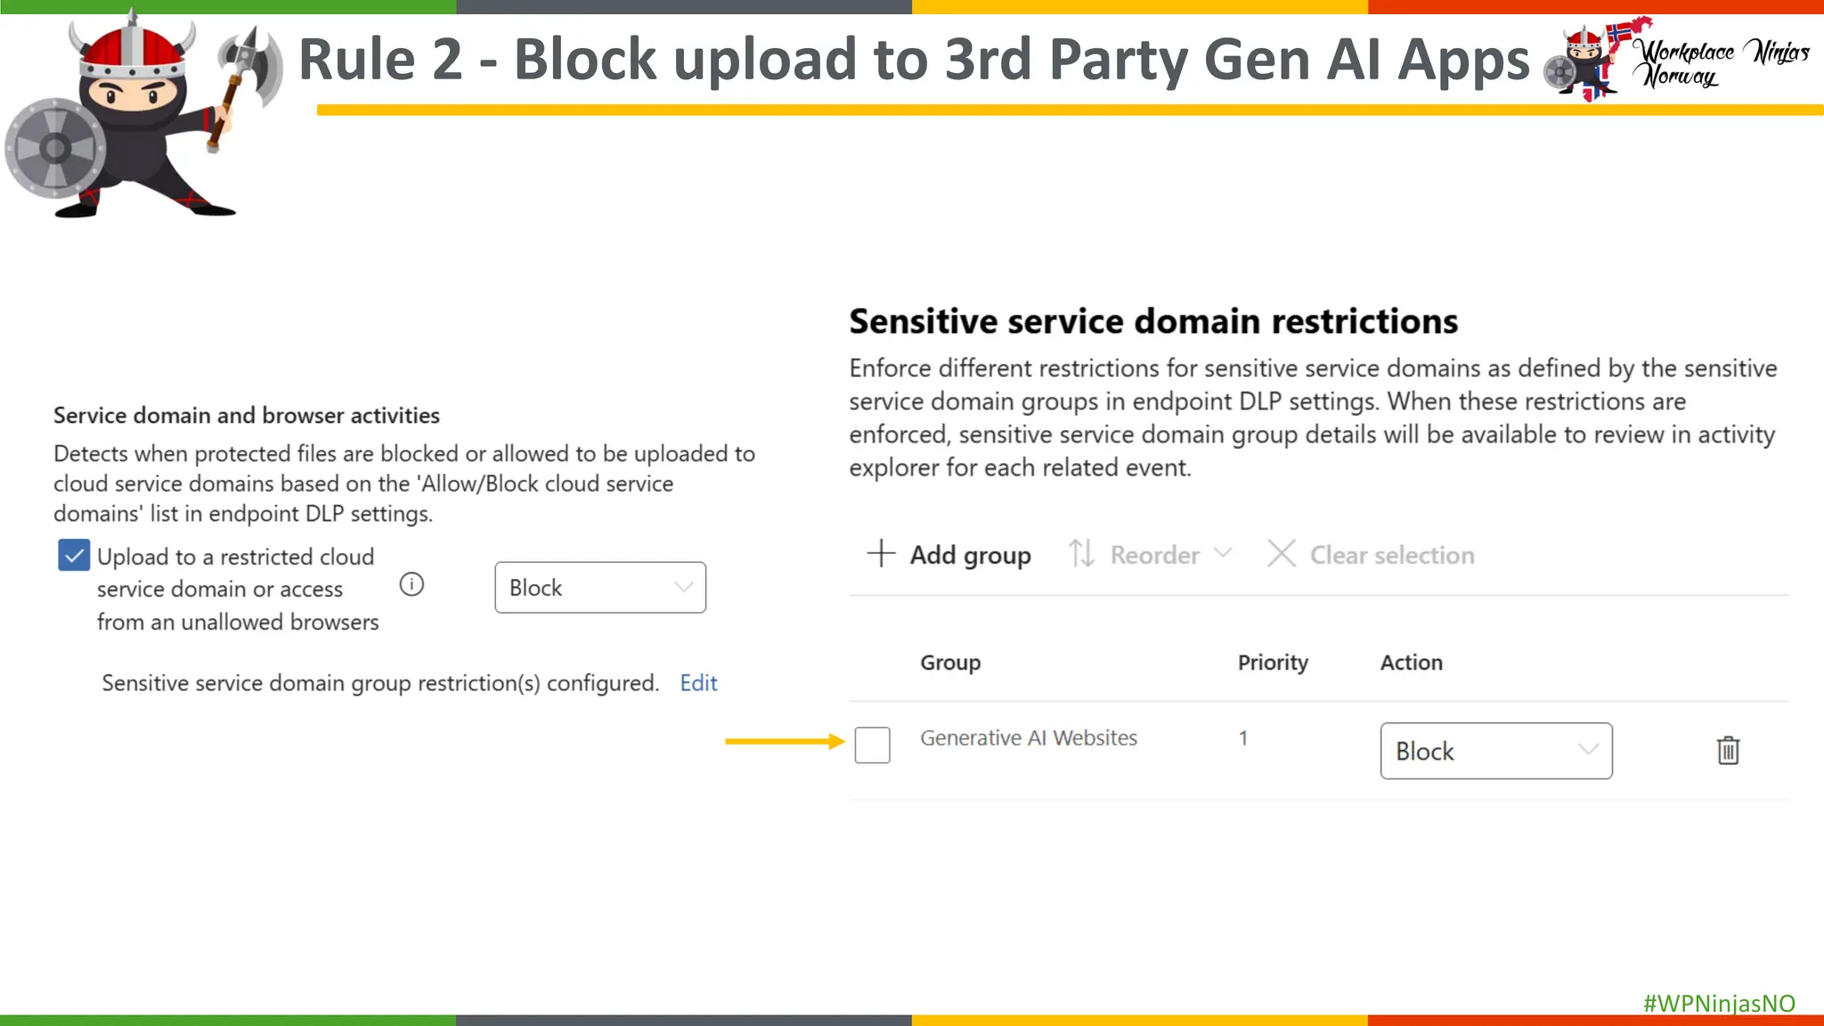This screenshot has height=1026, width=1824.
Task: Click the Clear selection button label
Action: (x=1391, y=555)
